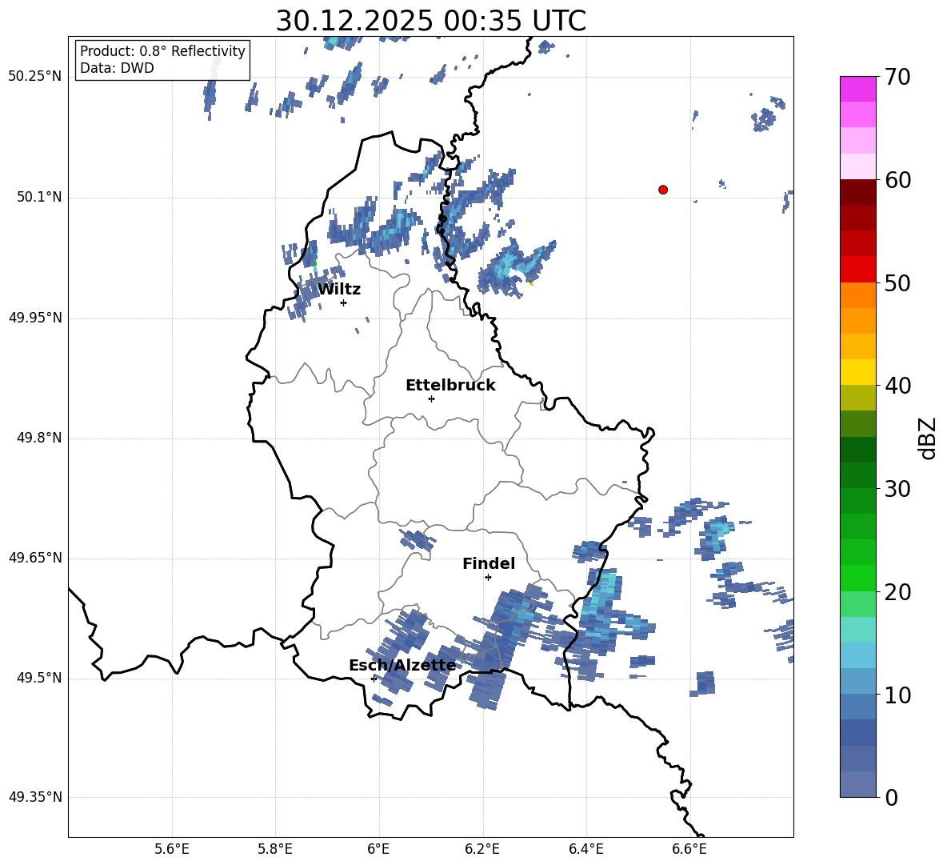Click the colorbar tick value 70
Viewport: 947px width, 865px height.
click(x=897, y=77)
